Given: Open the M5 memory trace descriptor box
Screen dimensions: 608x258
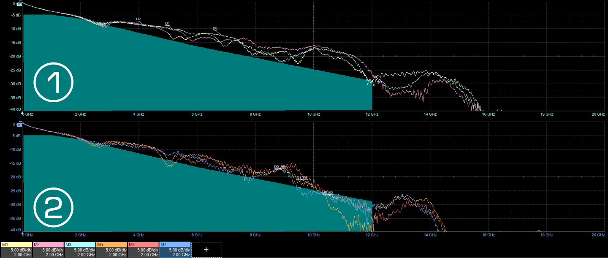Looking at the screenshot, I should point(111,250).
